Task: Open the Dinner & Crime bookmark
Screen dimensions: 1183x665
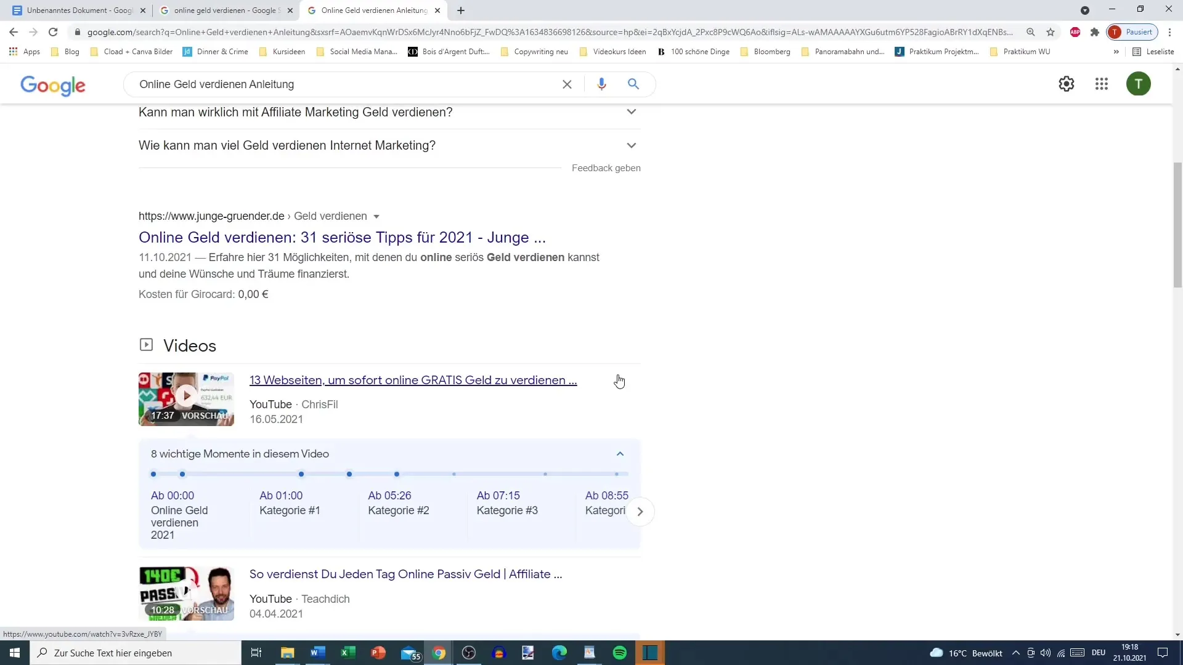Action: [216, 52]
